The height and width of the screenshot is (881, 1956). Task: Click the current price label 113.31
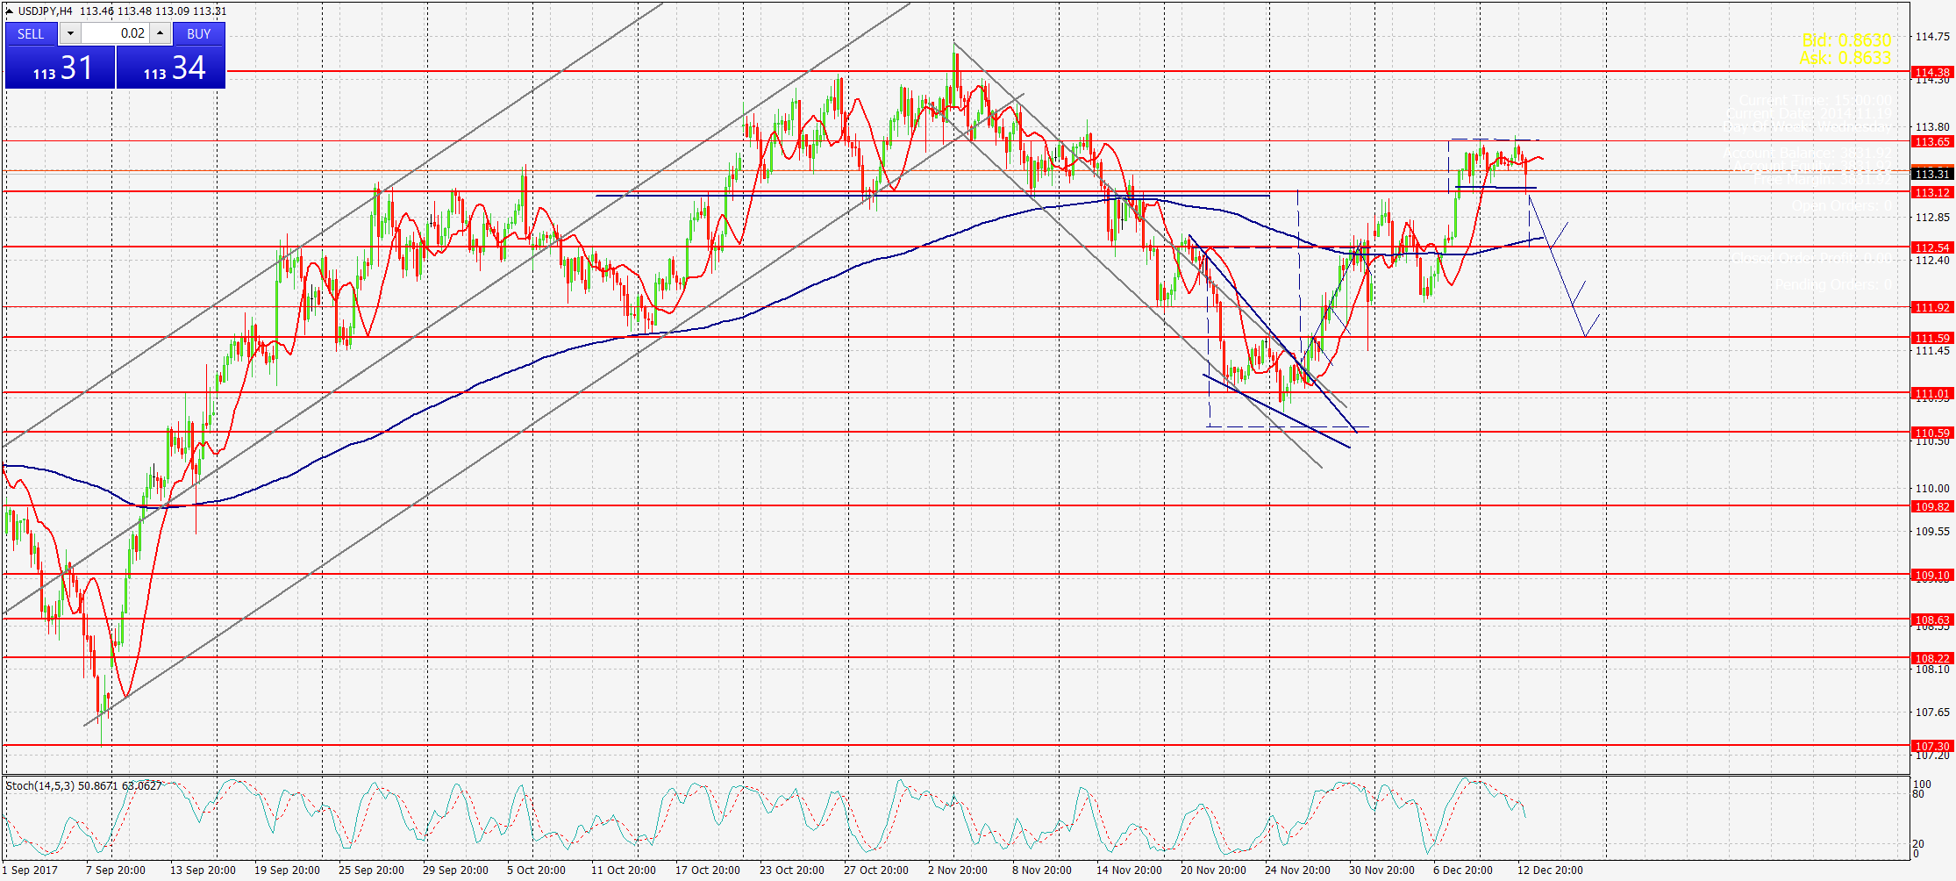pos(1932,174)
